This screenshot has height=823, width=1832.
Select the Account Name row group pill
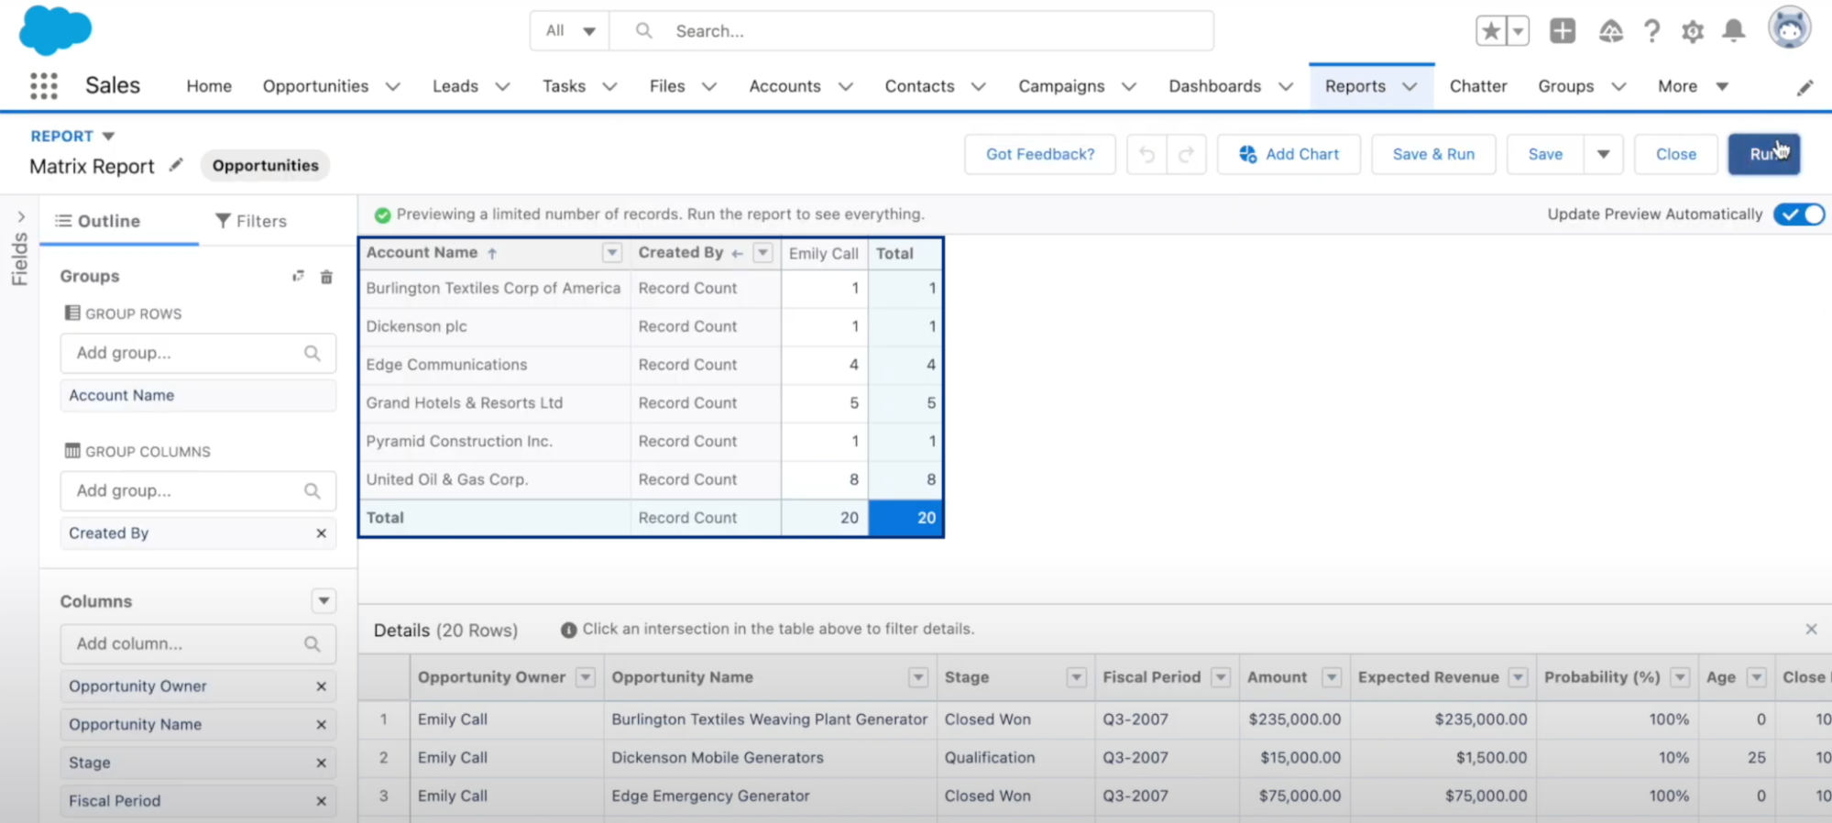[198, 396]
